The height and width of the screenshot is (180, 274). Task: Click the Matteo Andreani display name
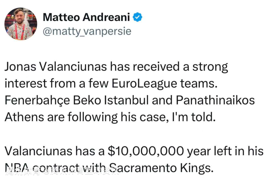(x=86, y=17)
